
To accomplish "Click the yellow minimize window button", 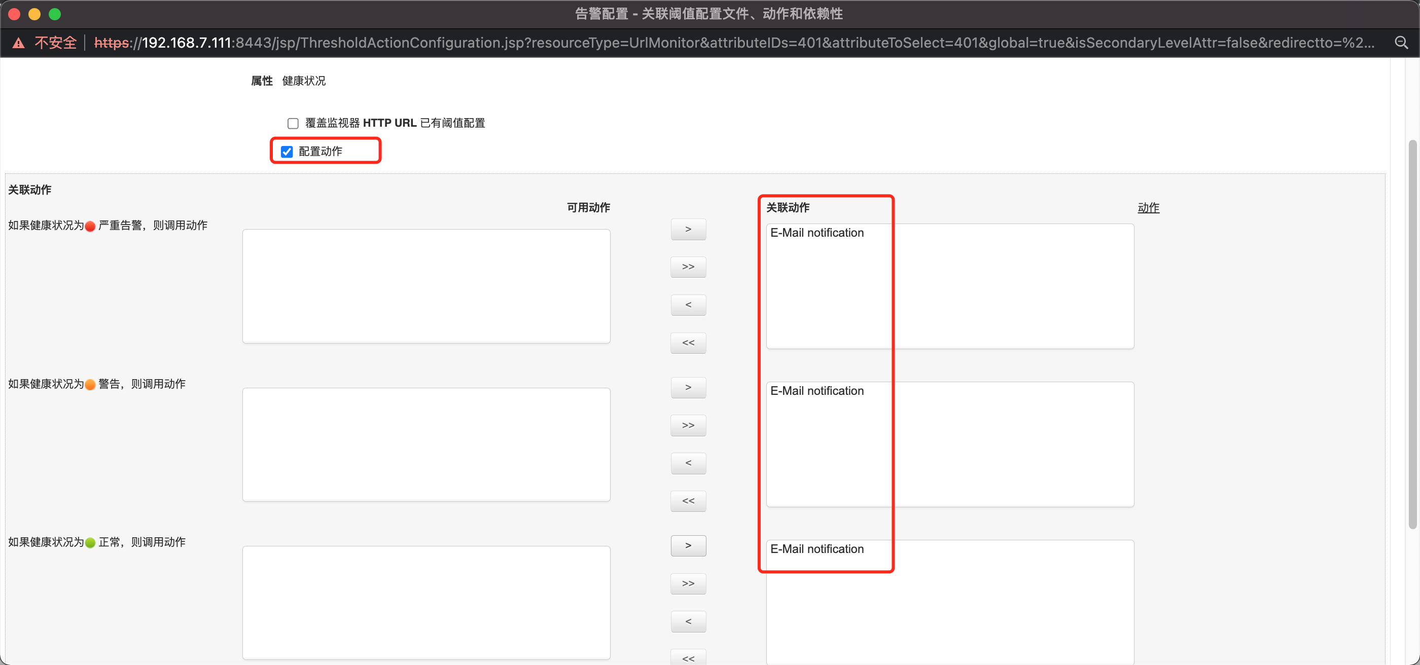I will [x=34, y=14].
